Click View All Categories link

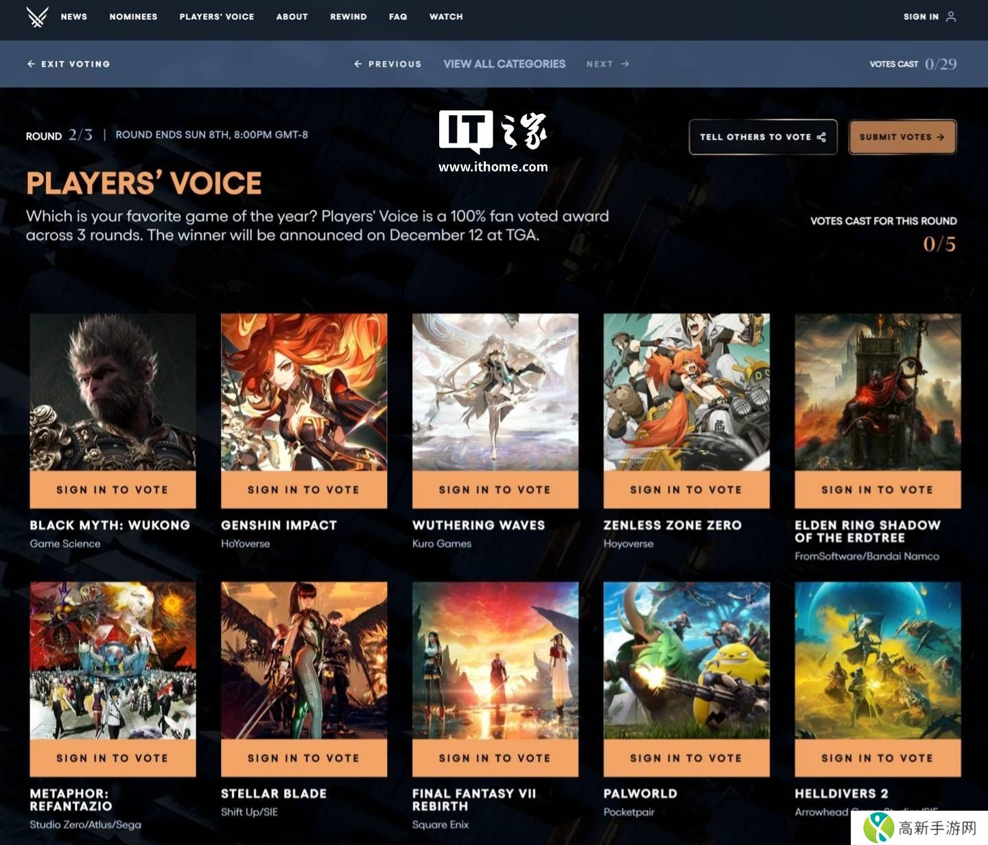[x=504, y=64]
